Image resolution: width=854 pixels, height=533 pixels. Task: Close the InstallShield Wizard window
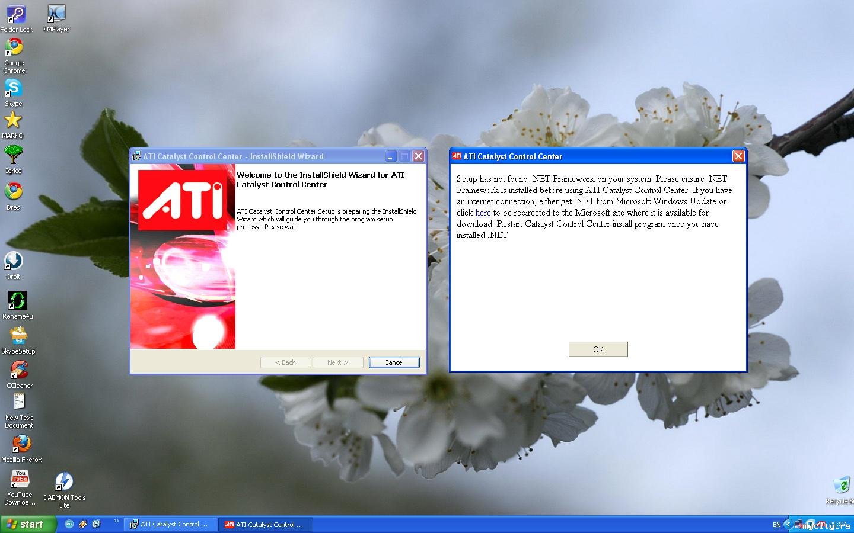(418, 156)
